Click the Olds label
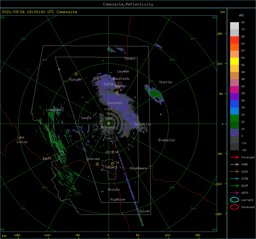The image size is (256, 239). coord(108,119)
